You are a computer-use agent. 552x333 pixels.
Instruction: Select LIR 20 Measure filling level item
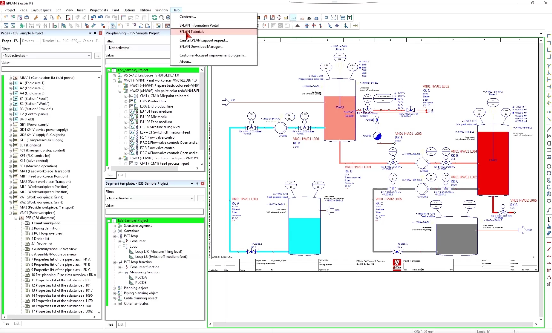click(x=160, y=127)
